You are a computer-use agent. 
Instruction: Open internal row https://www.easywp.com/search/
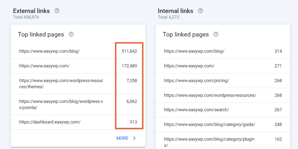point(223,110)
